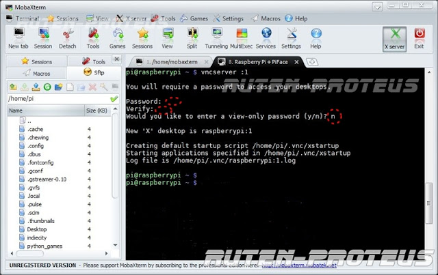This screenshot has width=438, height=275.
Task: Open the Macros menu
Action: click(266, 18)
